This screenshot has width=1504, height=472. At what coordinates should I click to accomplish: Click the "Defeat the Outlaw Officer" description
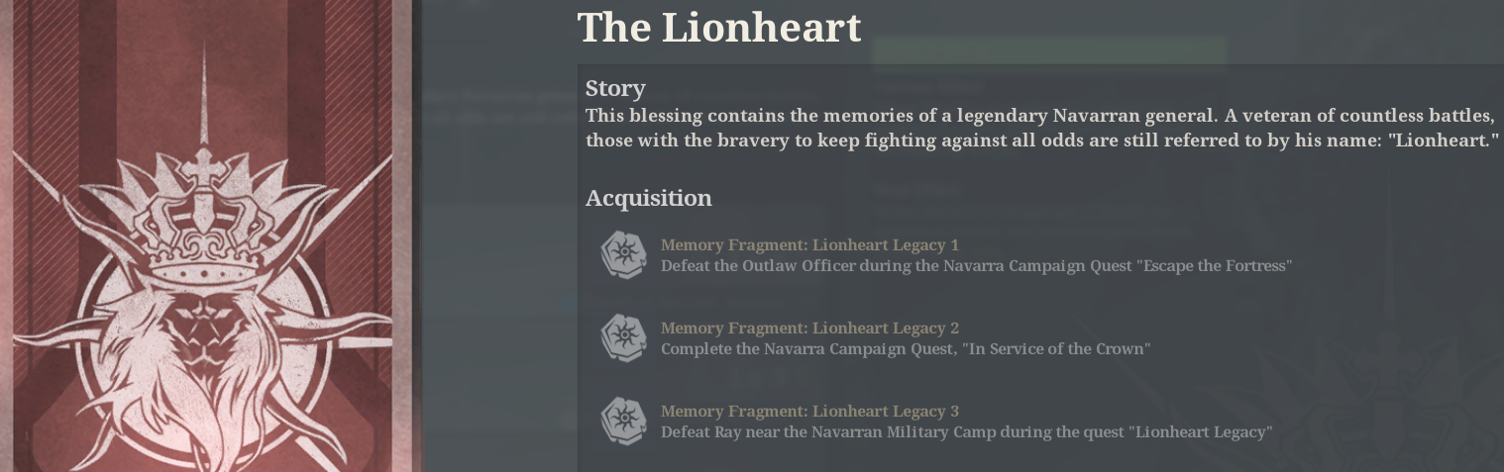(976, 265)
